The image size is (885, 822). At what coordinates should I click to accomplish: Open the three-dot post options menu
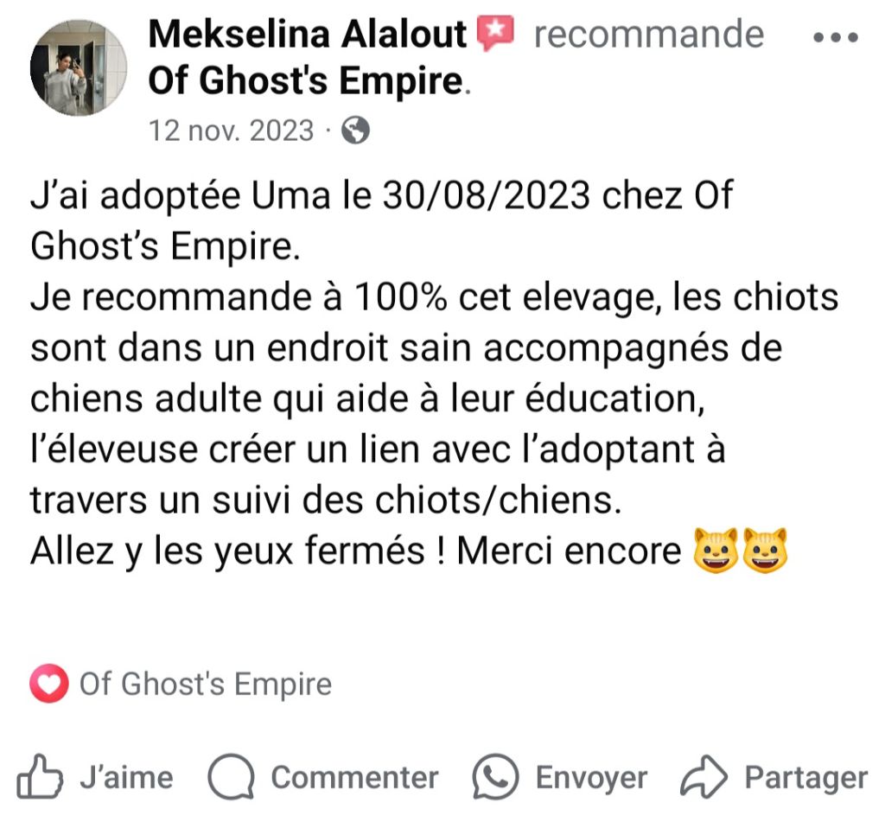coord(836,37)
